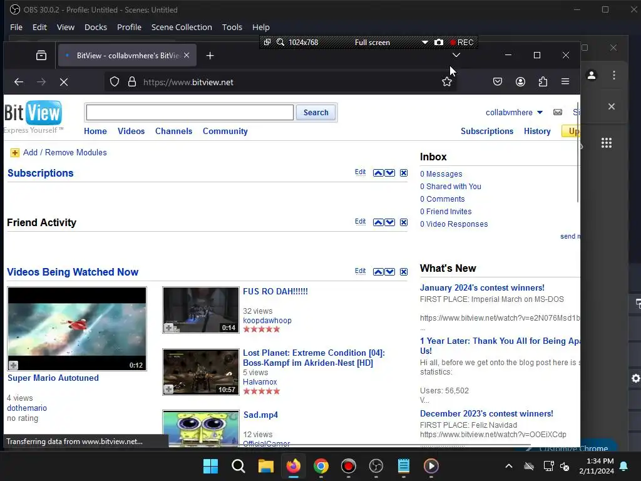Viewport: 641px width, 481px height.
Task: Close the Friend Activity module
Action: coord(404,222)
